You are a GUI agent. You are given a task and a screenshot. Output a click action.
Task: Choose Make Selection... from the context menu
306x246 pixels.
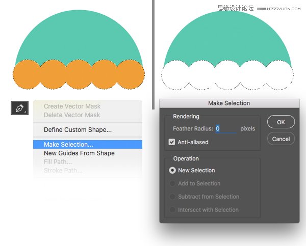click(68, 145)
